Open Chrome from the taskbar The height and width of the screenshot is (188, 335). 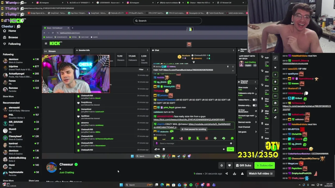[185, 185]
